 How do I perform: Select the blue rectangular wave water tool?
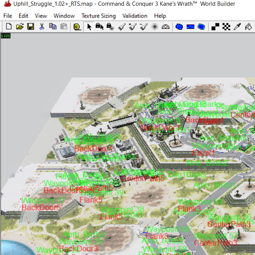click(190, 26)
